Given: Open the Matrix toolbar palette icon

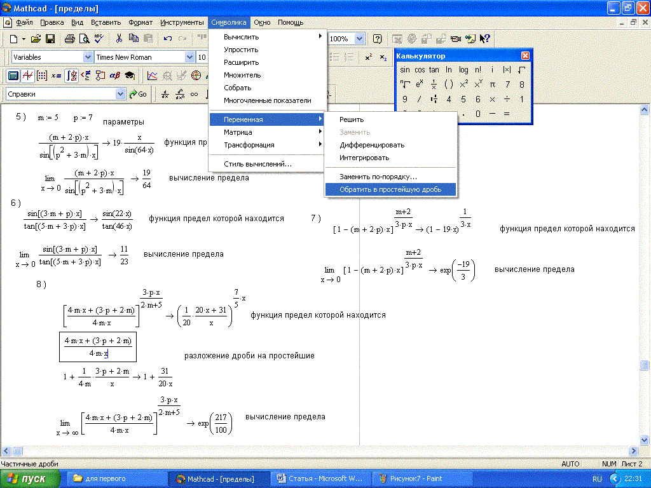Looking at the screenshot, I should (42, 76).
